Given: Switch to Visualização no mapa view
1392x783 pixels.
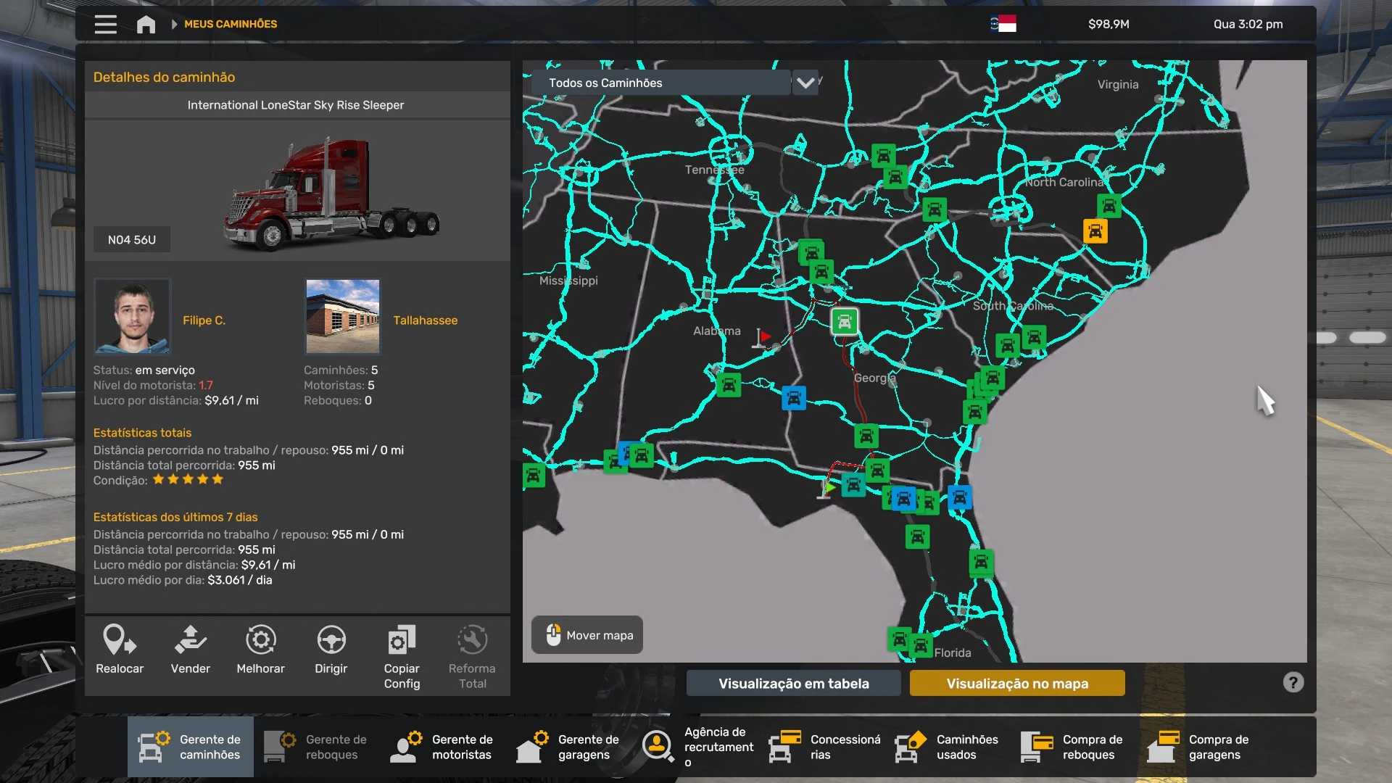Looking at the screenshot, I should 1016,683.
